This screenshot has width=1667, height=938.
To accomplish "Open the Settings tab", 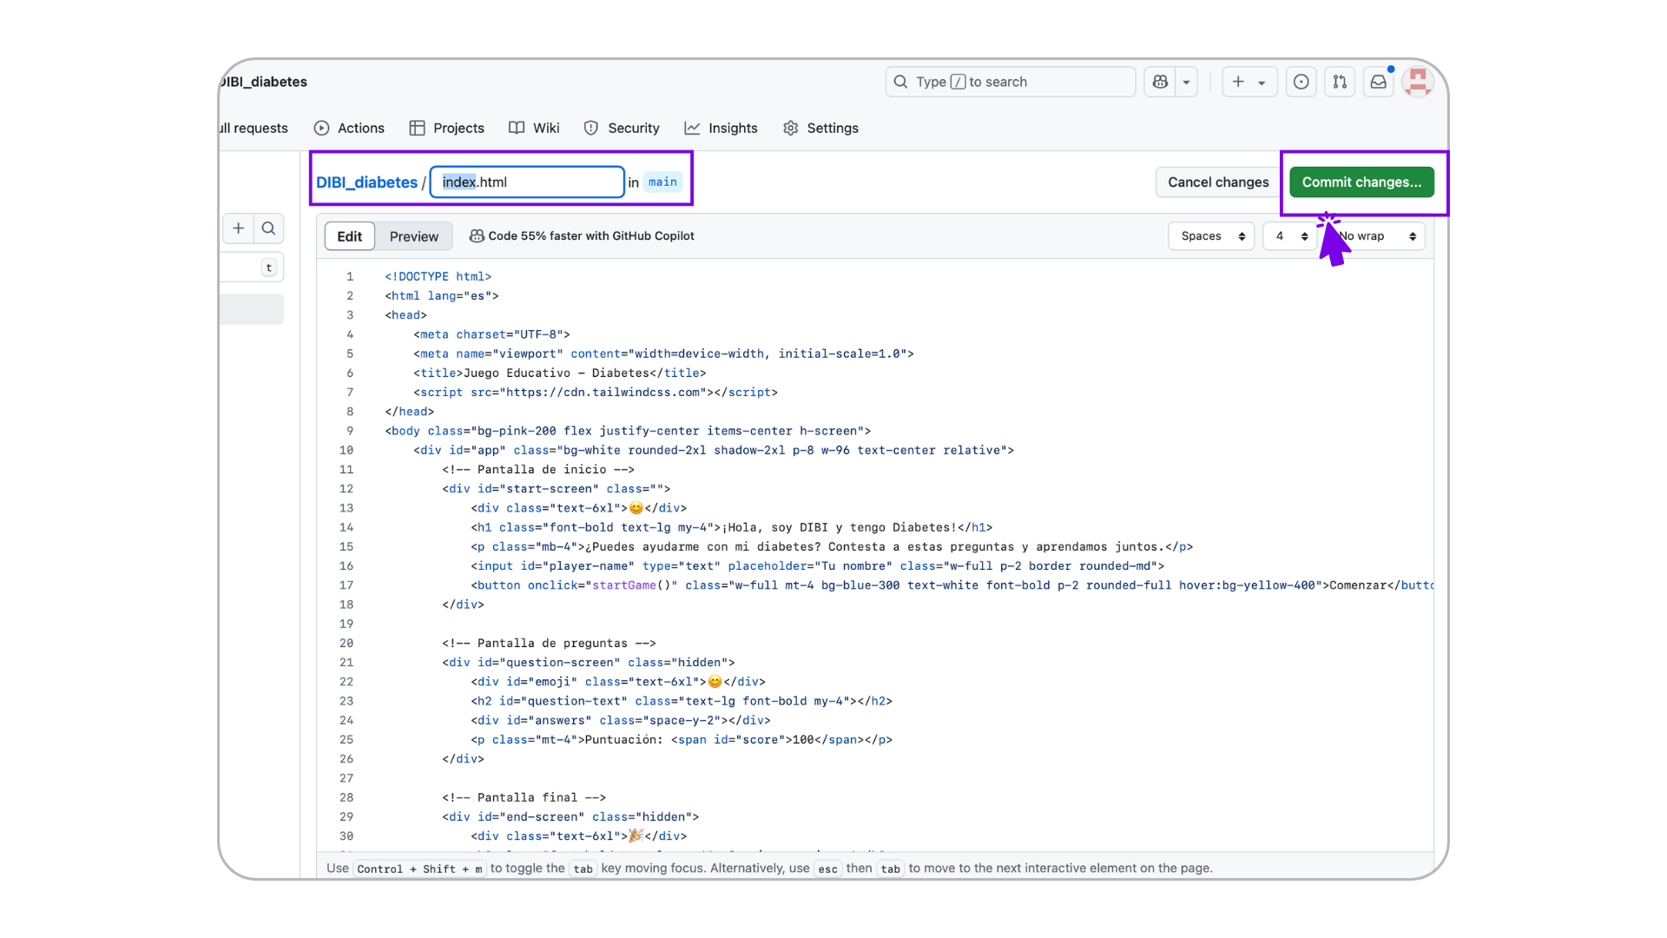I will click(x=820, y=128).
